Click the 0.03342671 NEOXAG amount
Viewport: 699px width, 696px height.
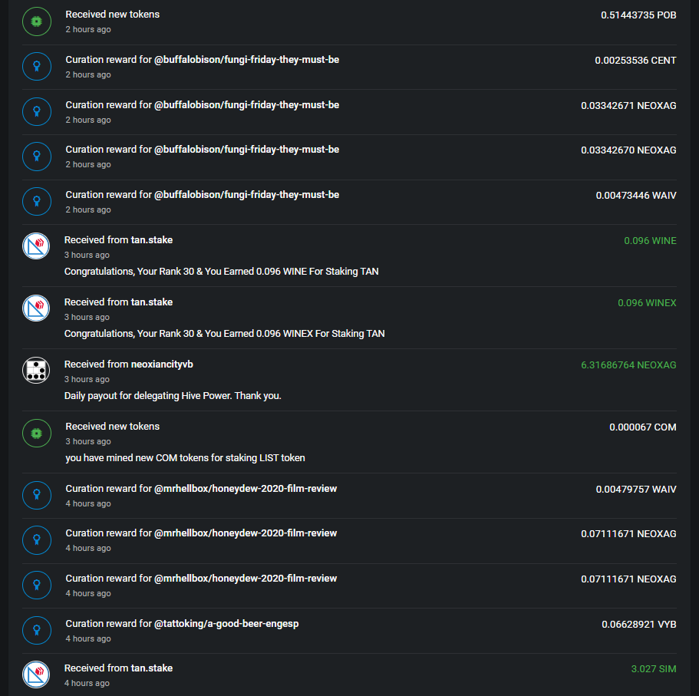(628, 106)
